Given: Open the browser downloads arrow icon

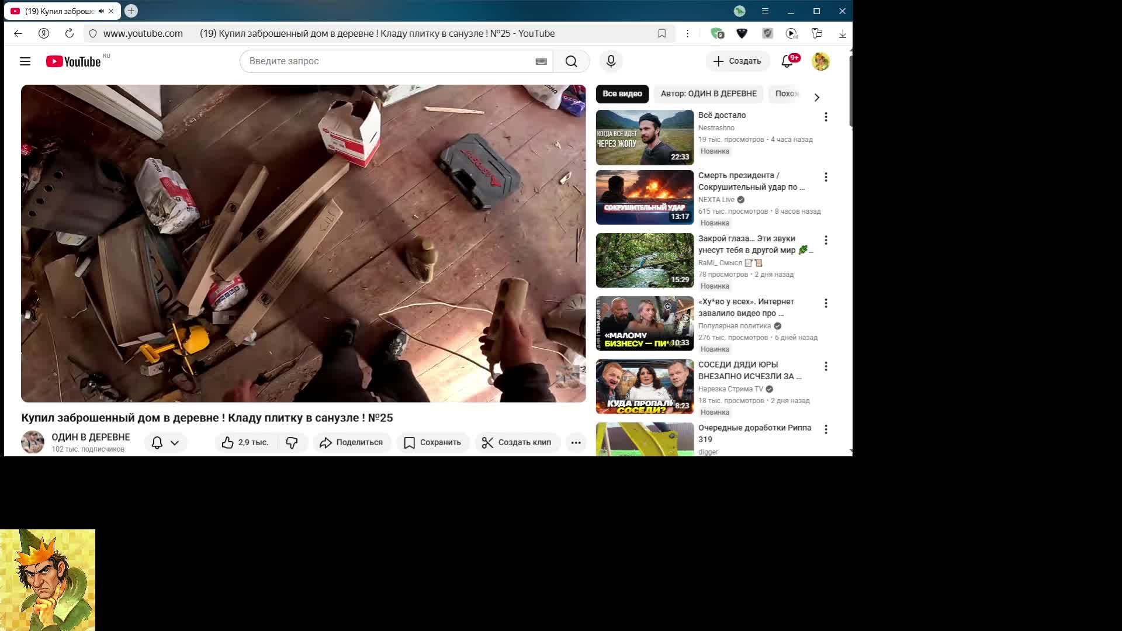Looking at the screenshot, I should pyautogui.click(x=842, y=33).
